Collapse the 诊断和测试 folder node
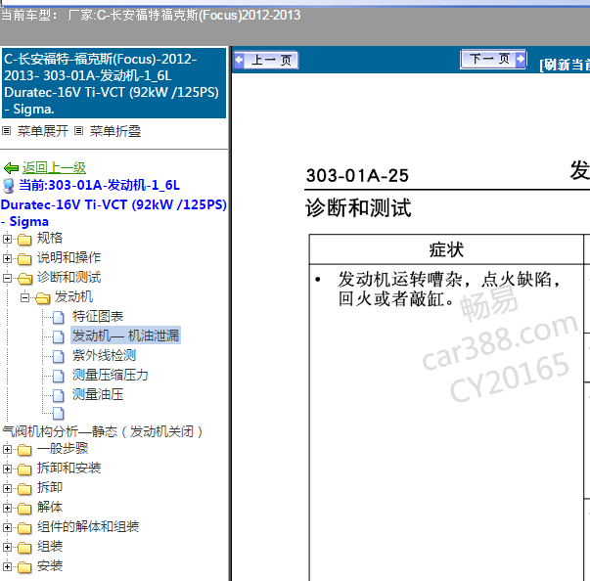 coord(7,279)
